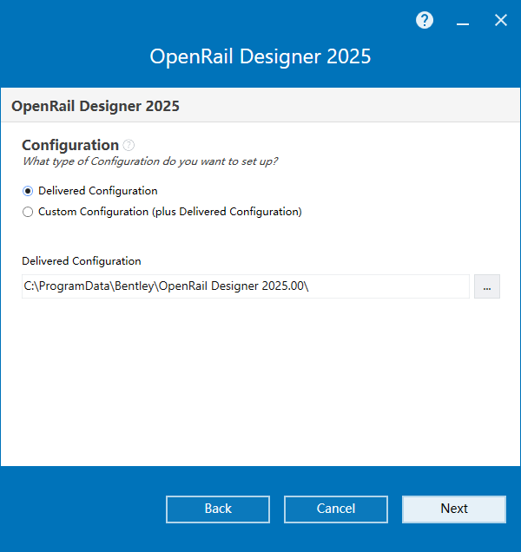Click the info hint icon beside Configuration

coord(129,145)
